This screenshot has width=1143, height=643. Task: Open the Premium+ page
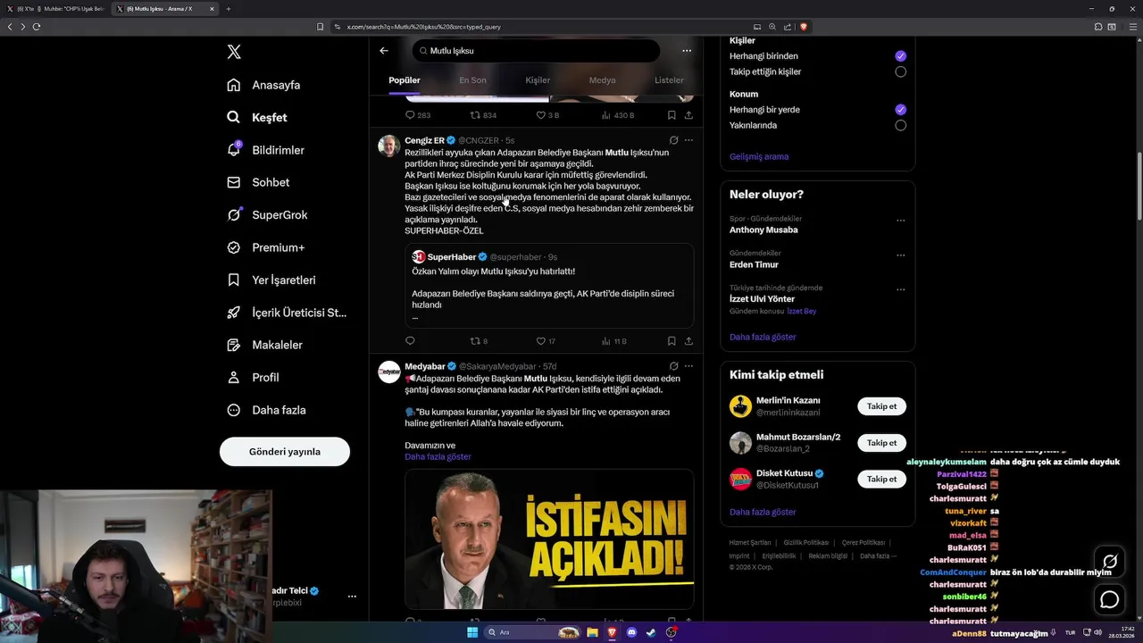265,247
